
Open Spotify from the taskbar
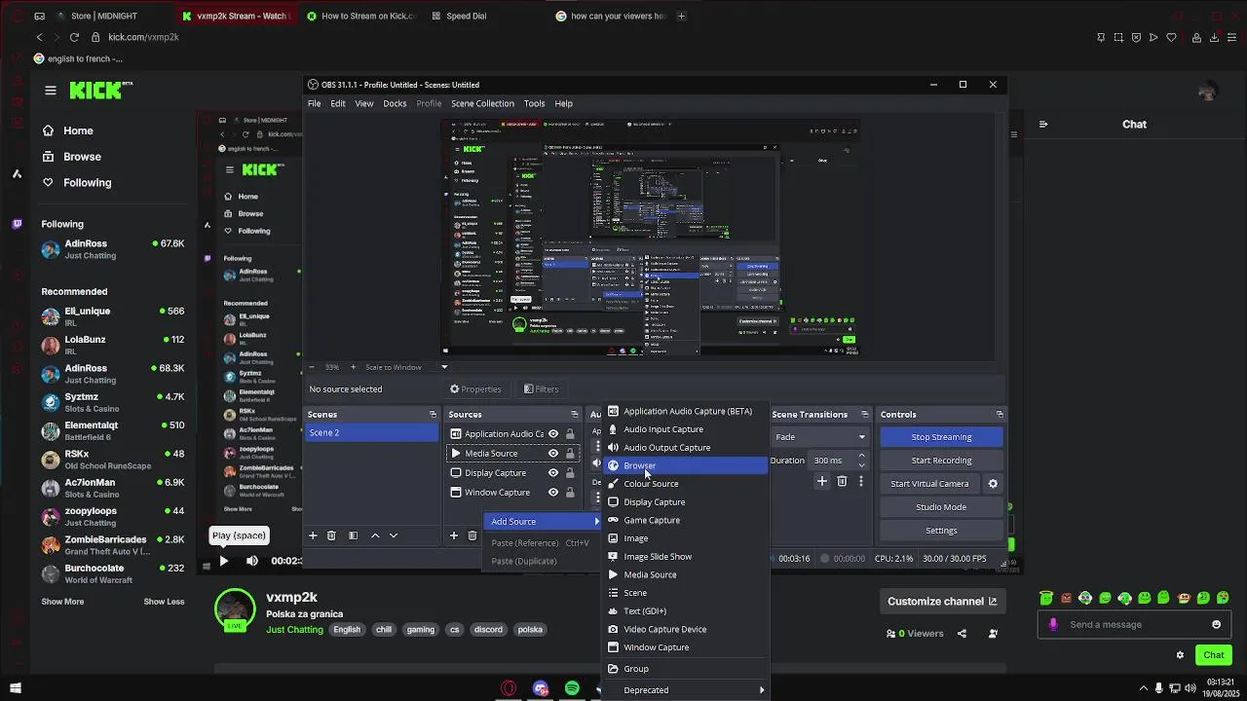pyautogui.click(x=572, y=688)
